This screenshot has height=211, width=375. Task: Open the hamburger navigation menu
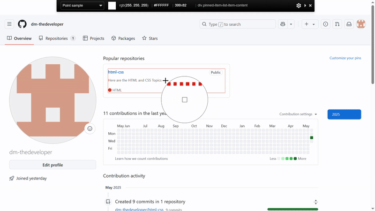pos(9,24)
